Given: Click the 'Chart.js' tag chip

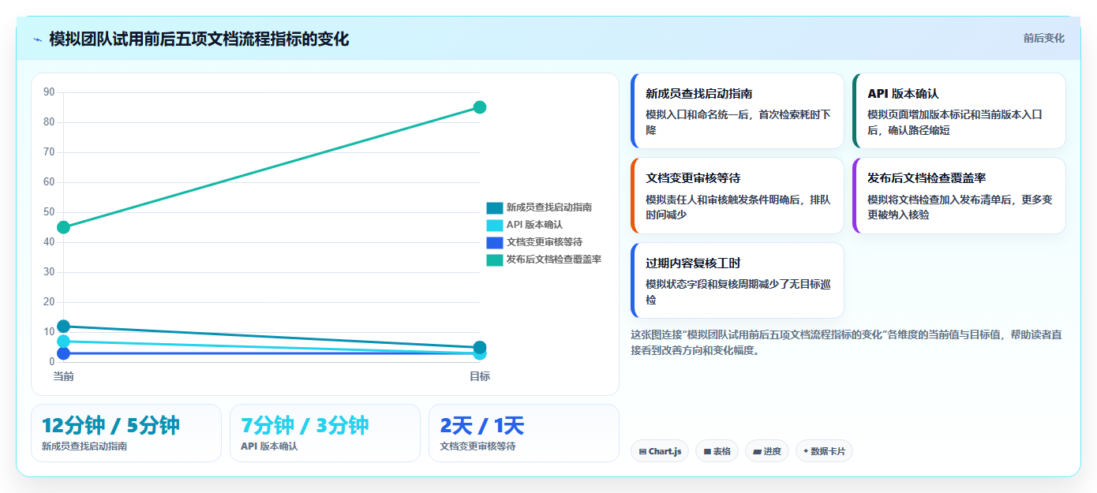Looking at the screenshot, I should (660, 451).
